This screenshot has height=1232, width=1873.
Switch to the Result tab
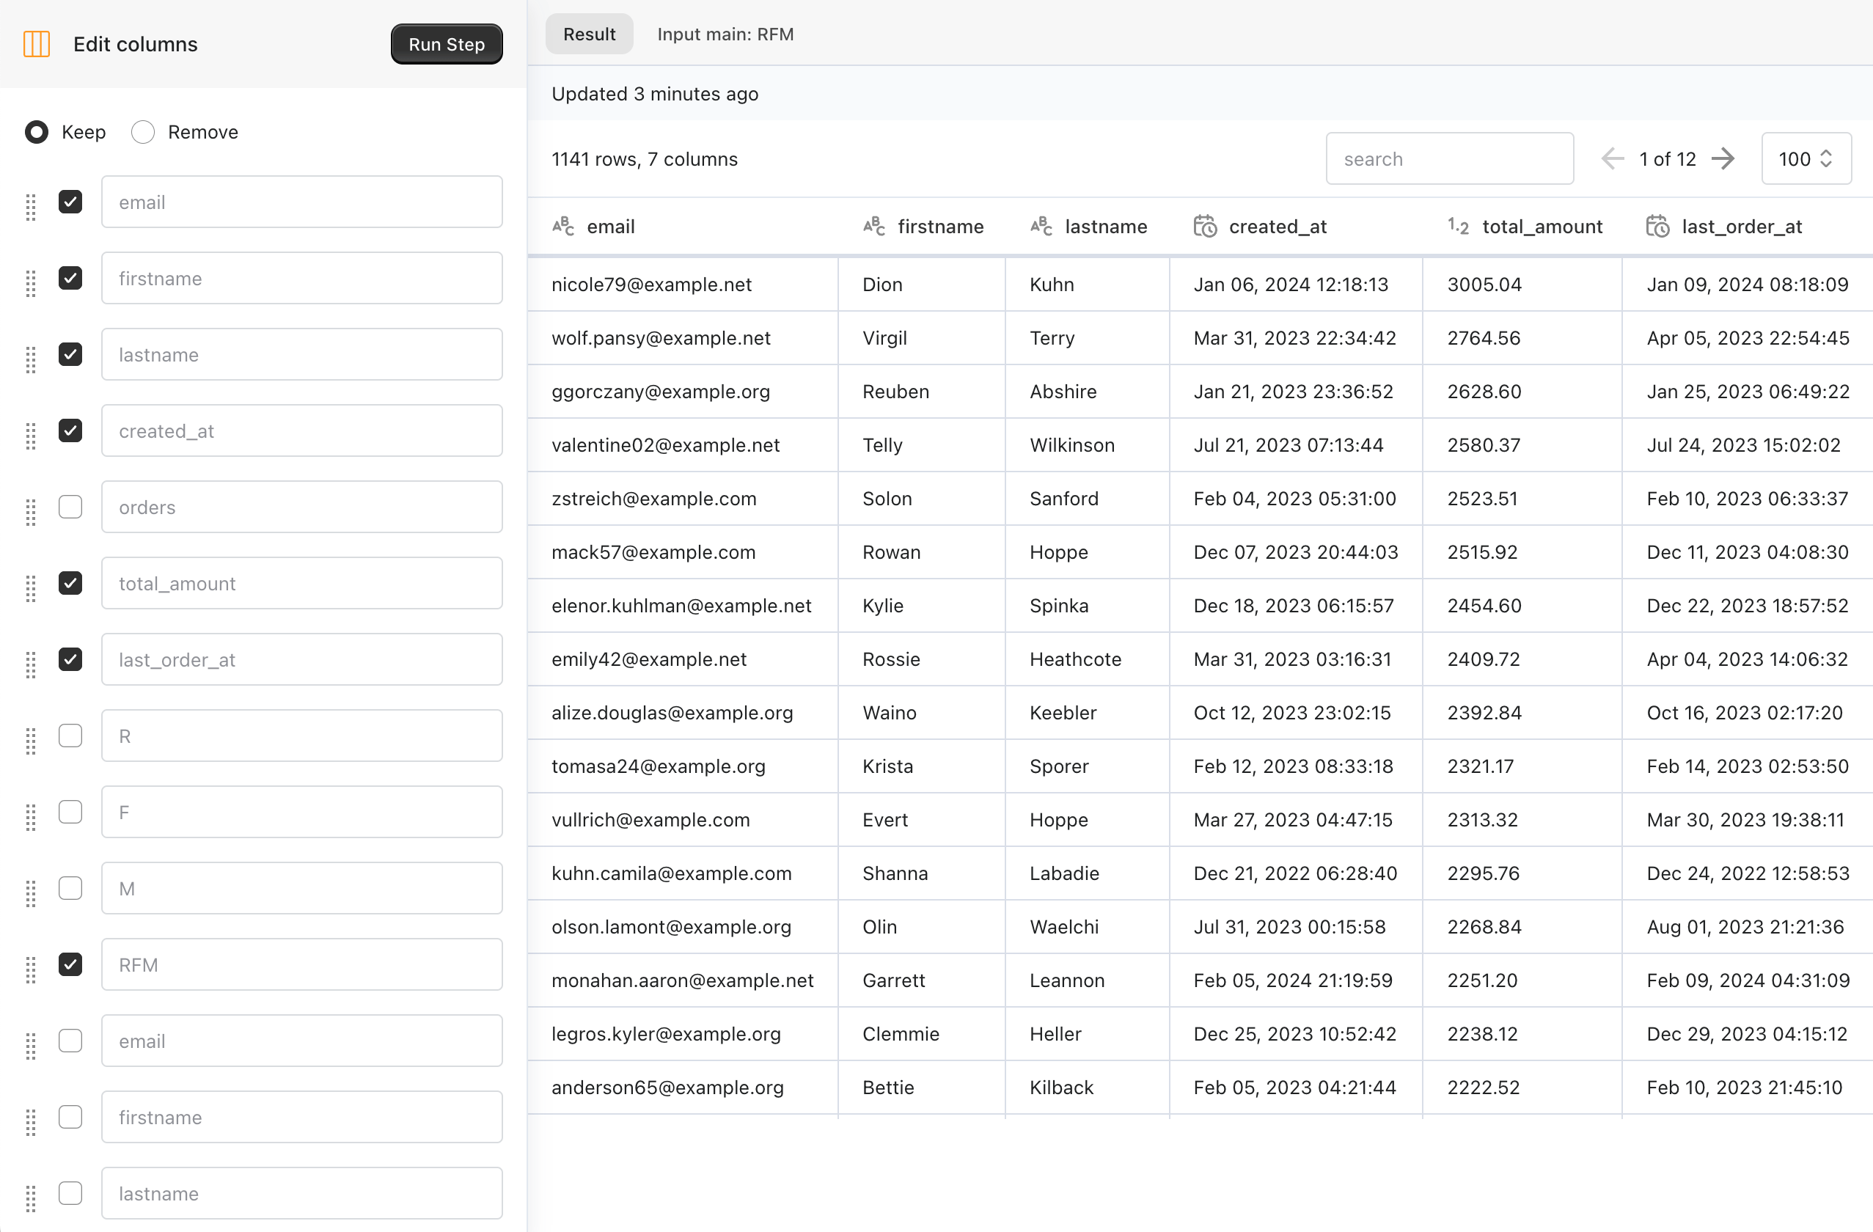click(x=590, y=34)
